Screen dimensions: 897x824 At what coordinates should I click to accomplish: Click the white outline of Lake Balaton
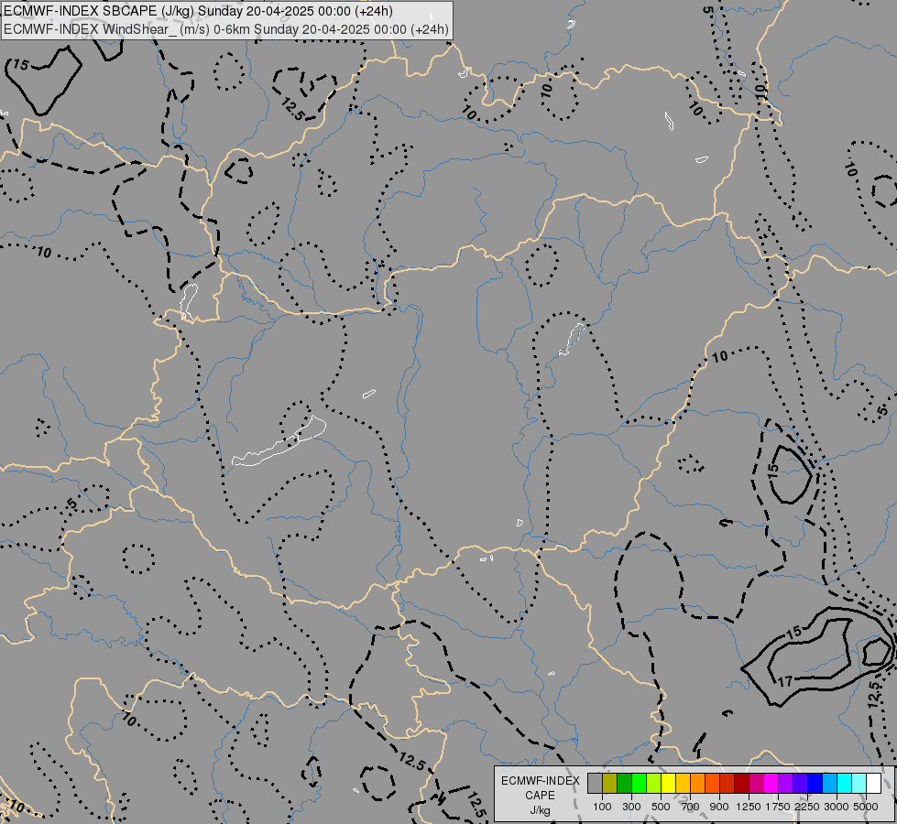point(279,441)
